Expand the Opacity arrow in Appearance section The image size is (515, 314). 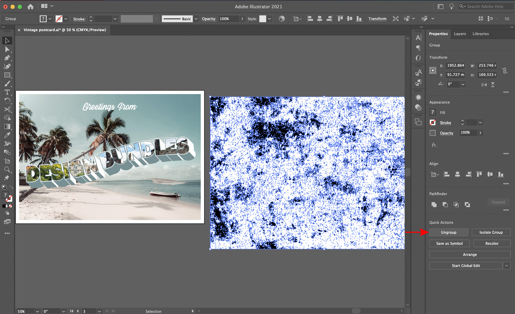click(480, 133)
